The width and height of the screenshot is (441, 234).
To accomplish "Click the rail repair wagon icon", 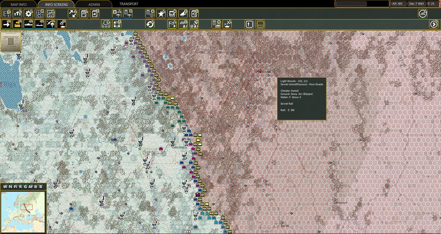I will click(x=106, y=24).
